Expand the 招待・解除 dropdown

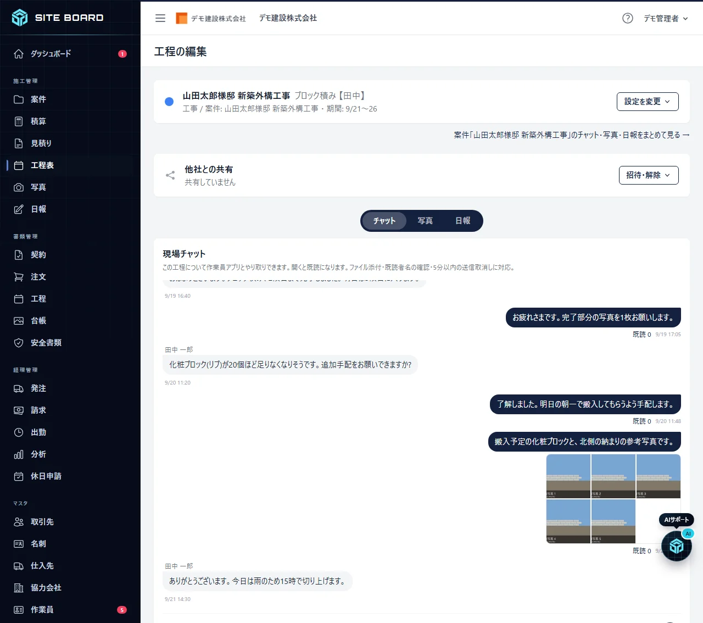[649, 175]
